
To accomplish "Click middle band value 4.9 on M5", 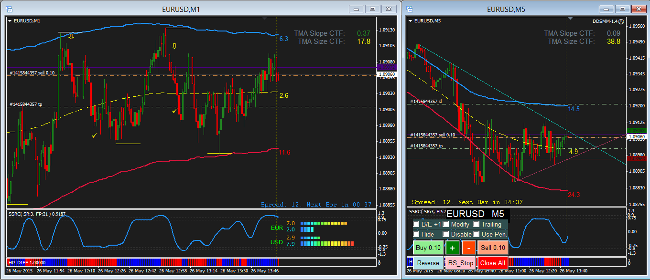I will pyautogui.click(x=574, y=151).
